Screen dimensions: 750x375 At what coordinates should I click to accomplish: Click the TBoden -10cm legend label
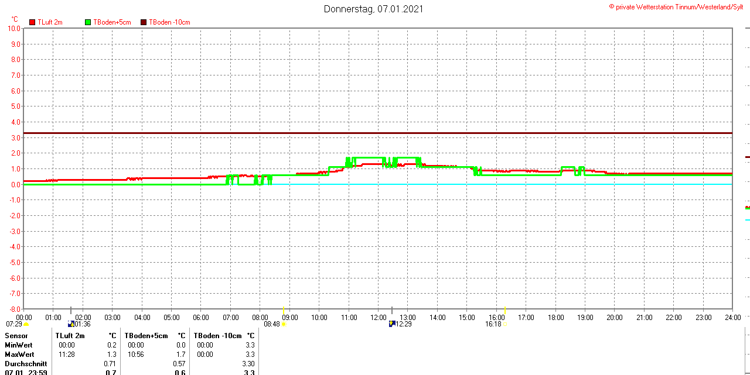pyautogui.click(x=169, y=22)
